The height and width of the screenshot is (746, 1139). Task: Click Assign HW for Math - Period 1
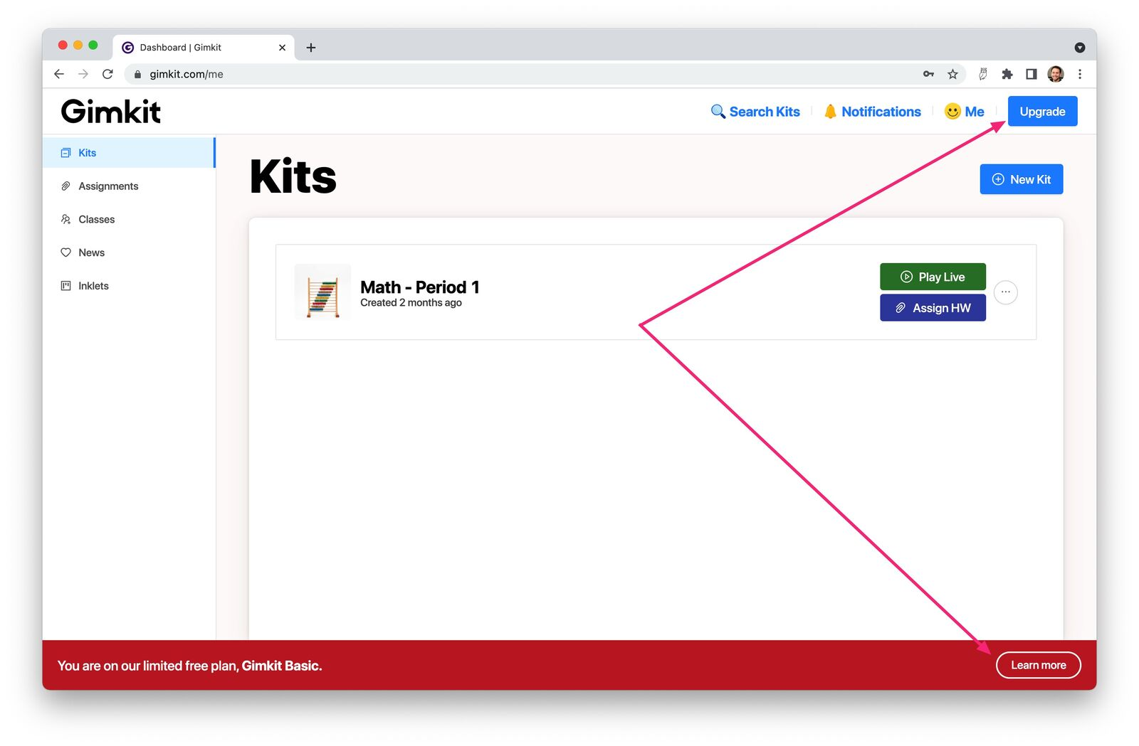(x=933, y=308)
